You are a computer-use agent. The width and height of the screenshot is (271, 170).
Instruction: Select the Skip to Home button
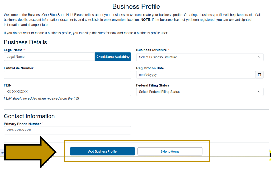tap(170, 151)
